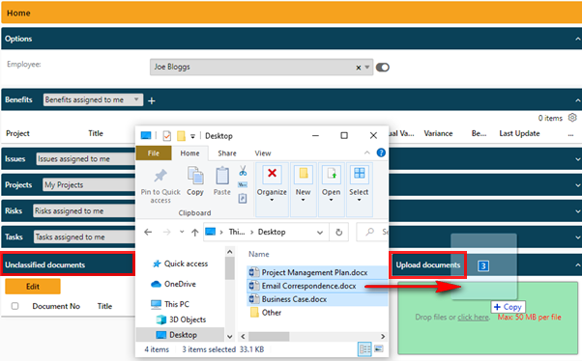The width and height of the screenshot is (582, 361).
Task: Click the horizontal scrollbar in file list
Action: click(x=269, y=337)
